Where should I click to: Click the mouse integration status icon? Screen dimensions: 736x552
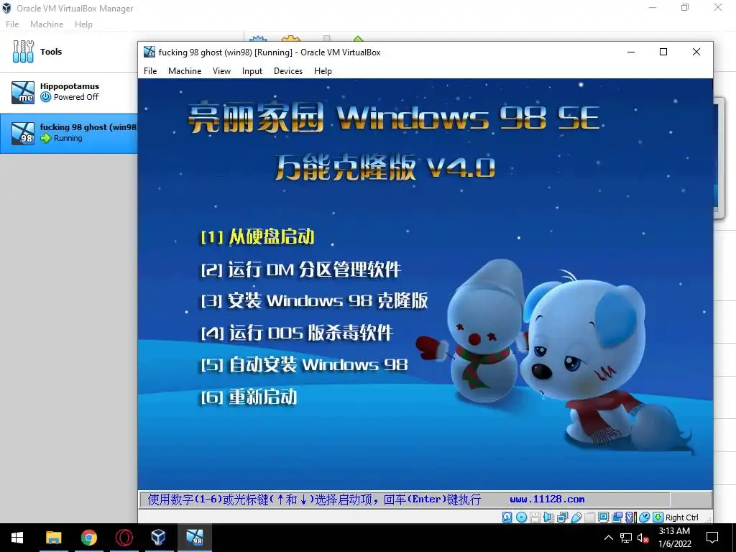(644, 517)
